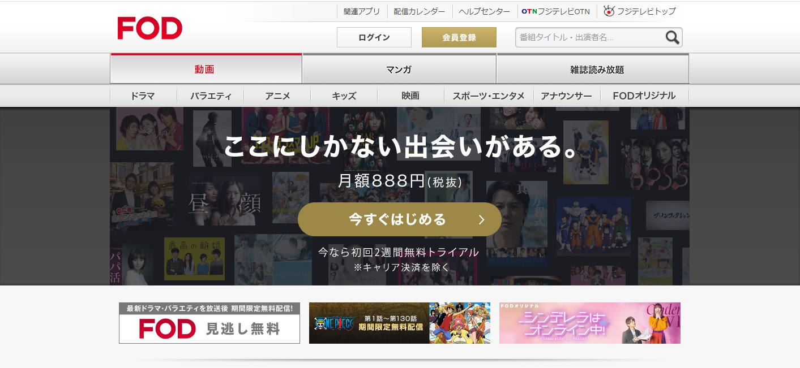The width and height of the screenshot is (800, 368).
Task: Open the ドラマ category
Action: 143,96
